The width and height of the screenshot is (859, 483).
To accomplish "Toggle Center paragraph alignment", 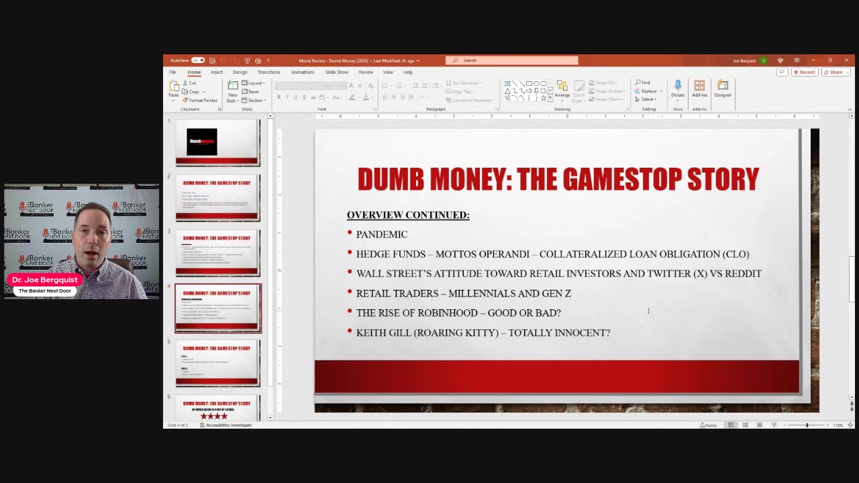I will (394, 97).
